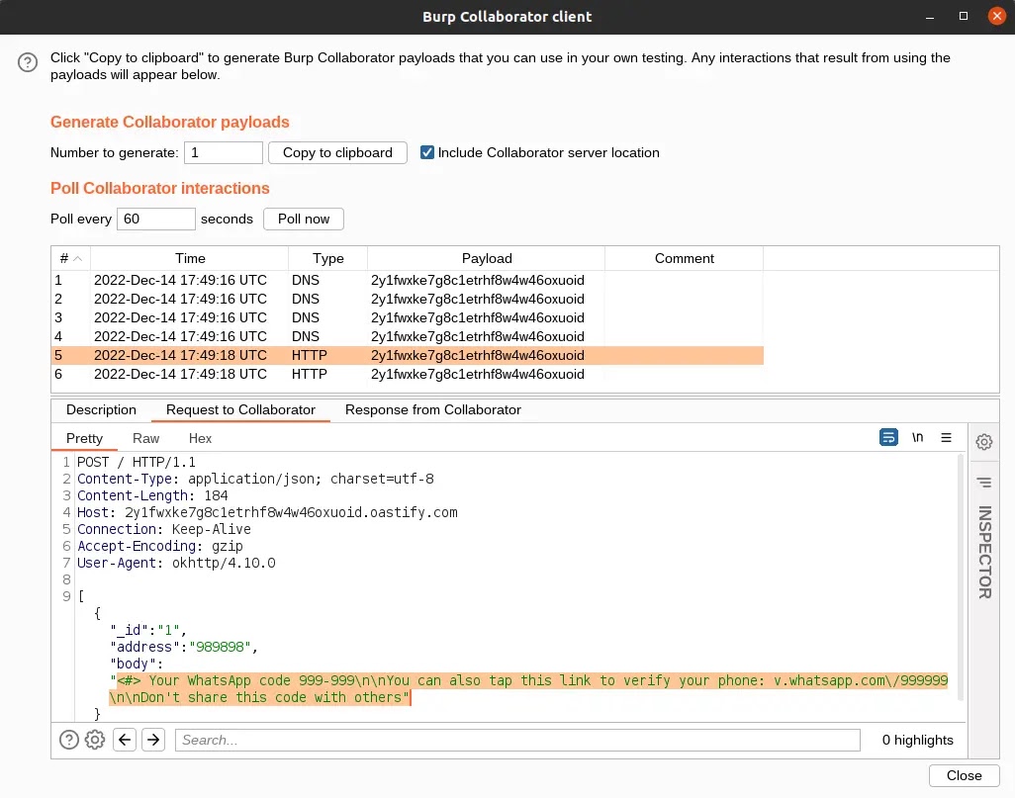The width and height of the screenshot is (1015, 798).
Task: Select interaction row 4 DNS
Action: (408, 336)
